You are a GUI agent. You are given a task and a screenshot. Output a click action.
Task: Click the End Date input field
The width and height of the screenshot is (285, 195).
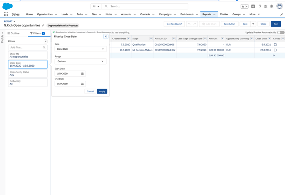[70, 84]
